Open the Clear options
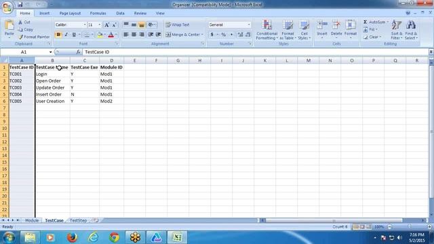The height and width of the screenshot is (244, 434). pyautogui.click(x=372, y=37)
